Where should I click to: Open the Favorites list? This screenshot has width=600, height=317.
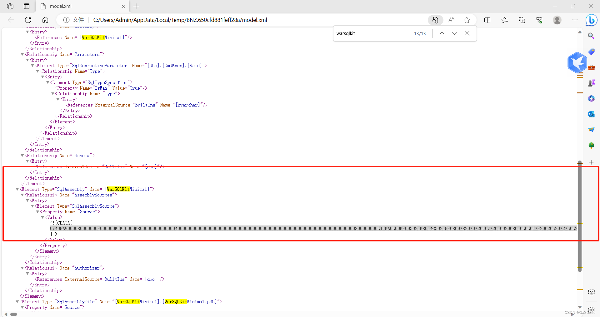coord(505,20)
